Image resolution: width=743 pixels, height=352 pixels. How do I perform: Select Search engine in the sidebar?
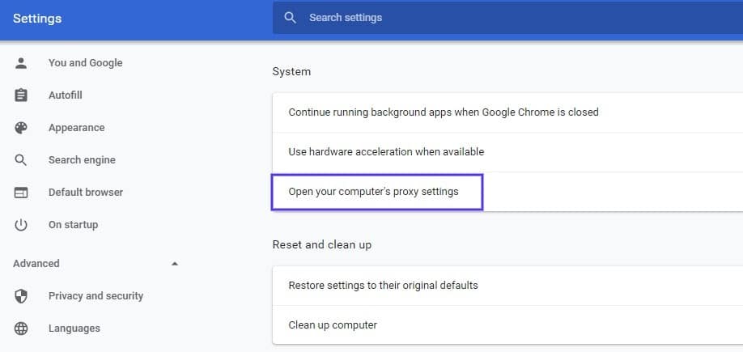tap(82, 160)
